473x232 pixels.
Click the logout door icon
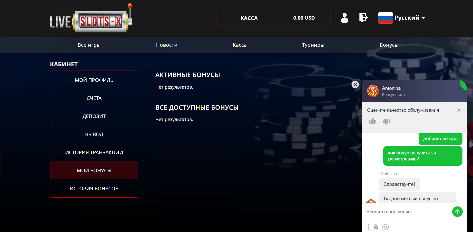(363, 18)
